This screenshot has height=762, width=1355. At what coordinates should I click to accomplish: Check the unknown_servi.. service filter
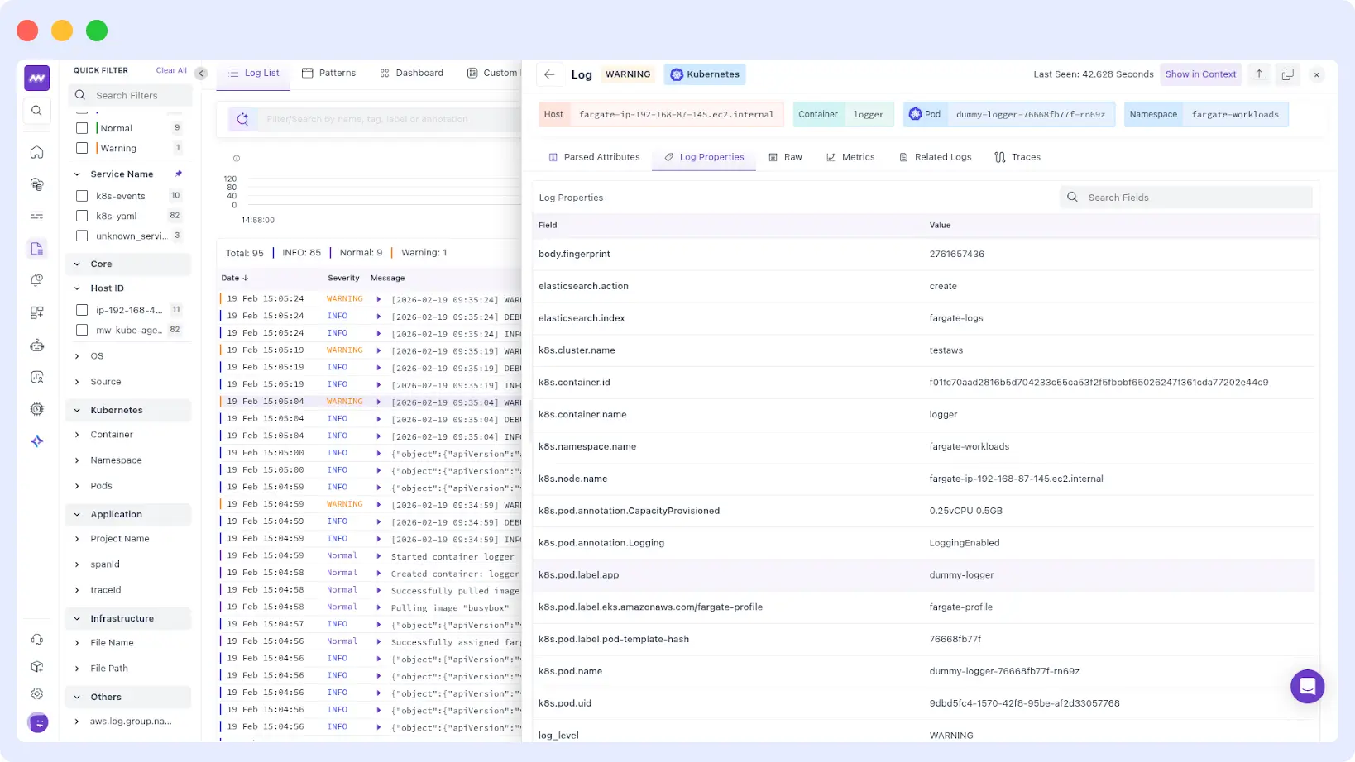(x=82, y=236)
